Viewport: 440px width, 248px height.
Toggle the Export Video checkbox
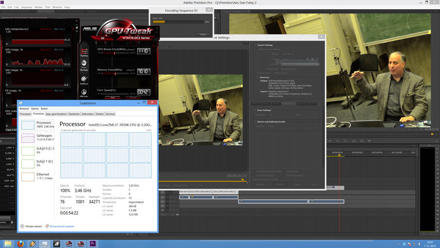point(258,73)
